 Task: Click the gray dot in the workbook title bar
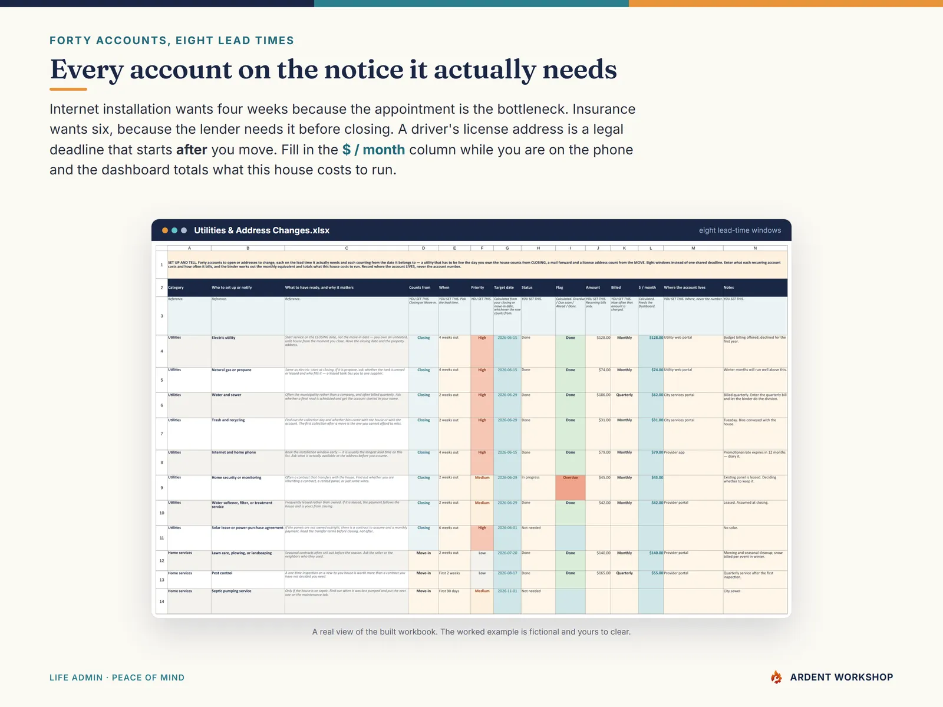click(184, 230)
